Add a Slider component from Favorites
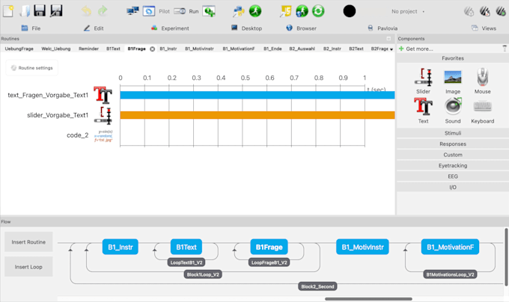 click(423, 81)
